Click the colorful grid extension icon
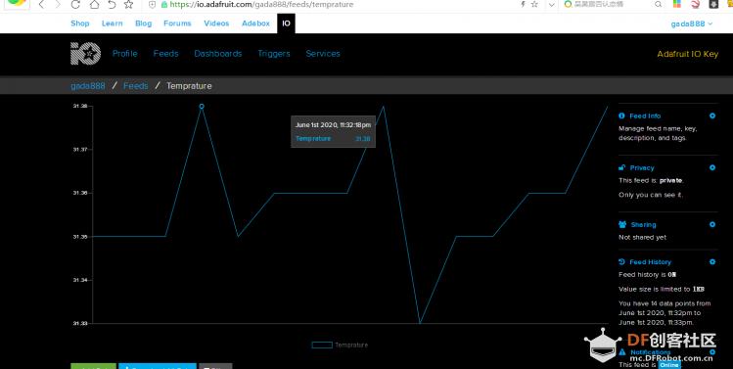Screen dimensions: 733x369 [677, 4]
